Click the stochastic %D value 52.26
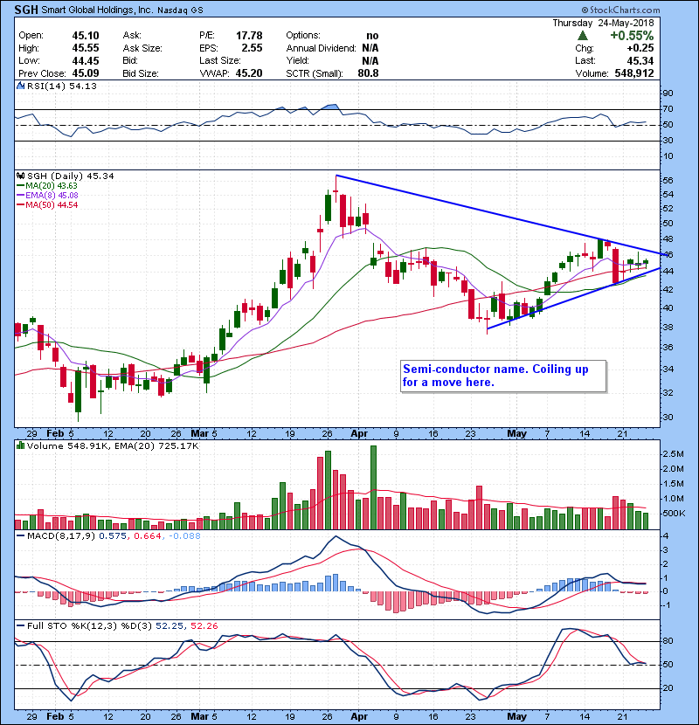 [204, 625]
